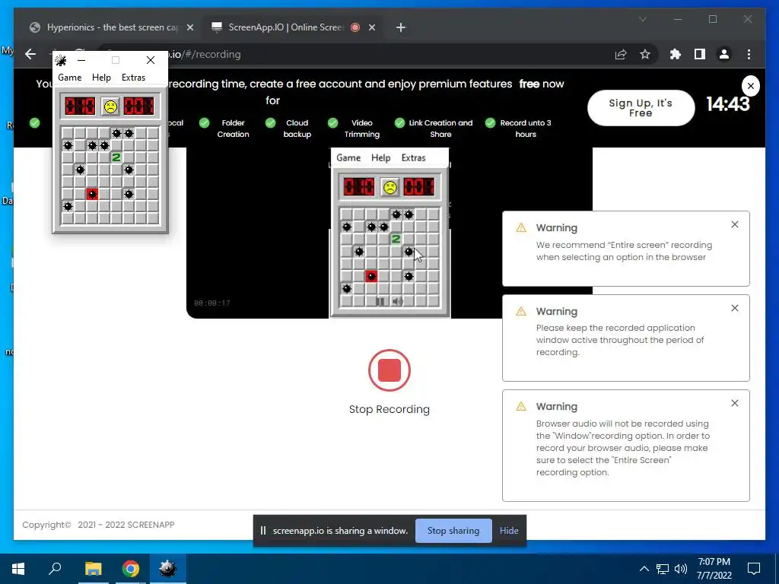Click the address bar URL
This screenshot has height=584, width=779.
pyautogui.click(x=205, y=54)
